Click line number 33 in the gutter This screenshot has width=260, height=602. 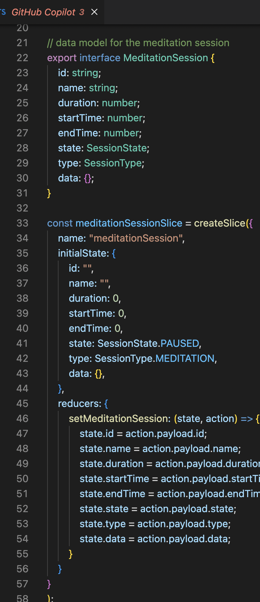22,223
